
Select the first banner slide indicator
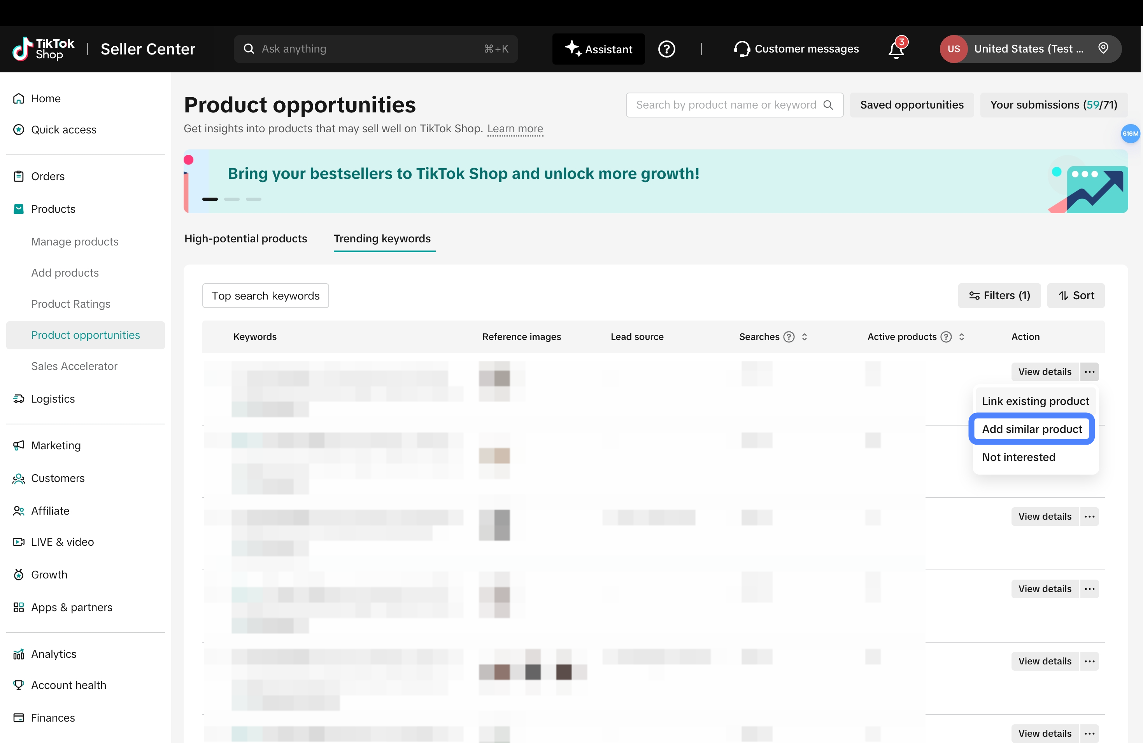[210, 199]
